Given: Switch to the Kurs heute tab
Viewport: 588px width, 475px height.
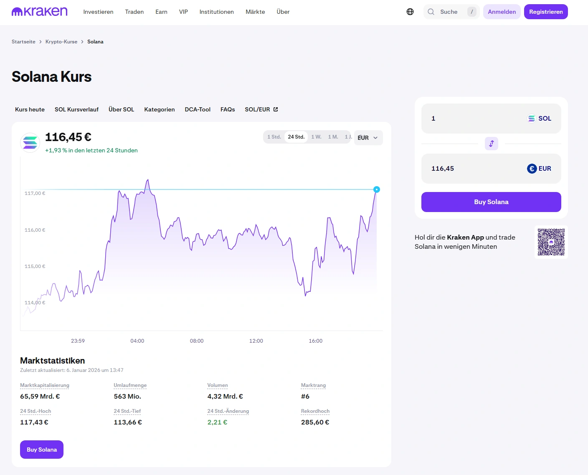Looking at the screenshot, I should tap(30, 109).
